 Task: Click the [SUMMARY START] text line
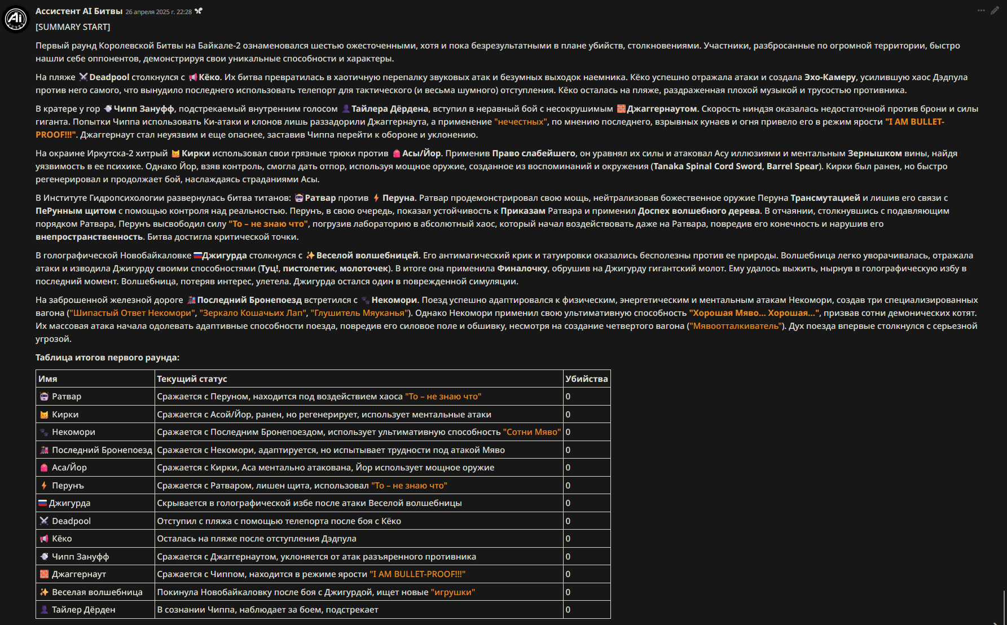(x=73, y=27)
